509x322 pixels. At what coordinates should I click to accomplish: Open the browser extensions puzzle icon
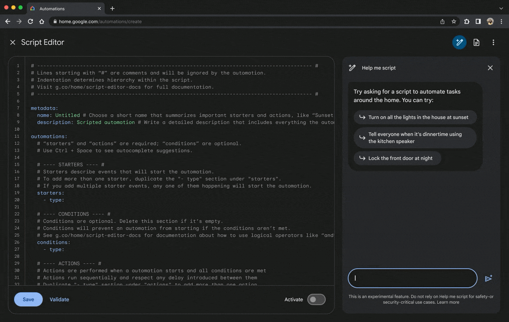pyautogui.click(x=467, y=22)
